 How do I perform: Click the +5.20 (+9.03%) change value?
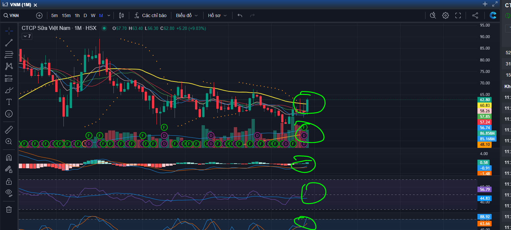click(x=191, y=28)
